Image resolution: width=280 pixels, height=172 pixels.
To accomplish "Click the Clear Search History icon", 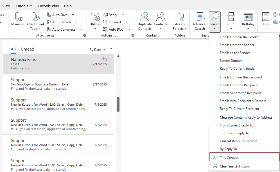I will (x=215, y=166).
